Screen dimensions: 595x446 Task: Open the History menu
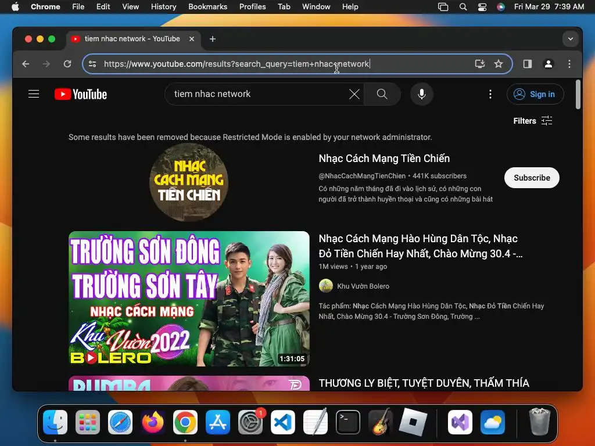(x=163, y=6)
